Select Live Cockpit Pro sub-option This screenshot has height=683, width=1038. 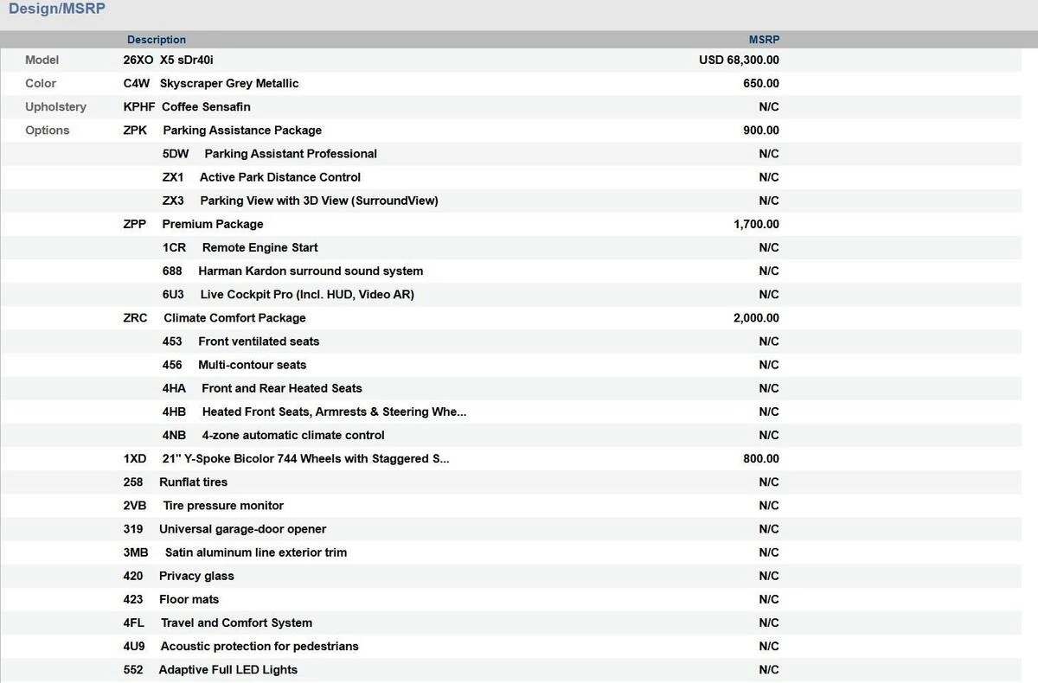306,295
